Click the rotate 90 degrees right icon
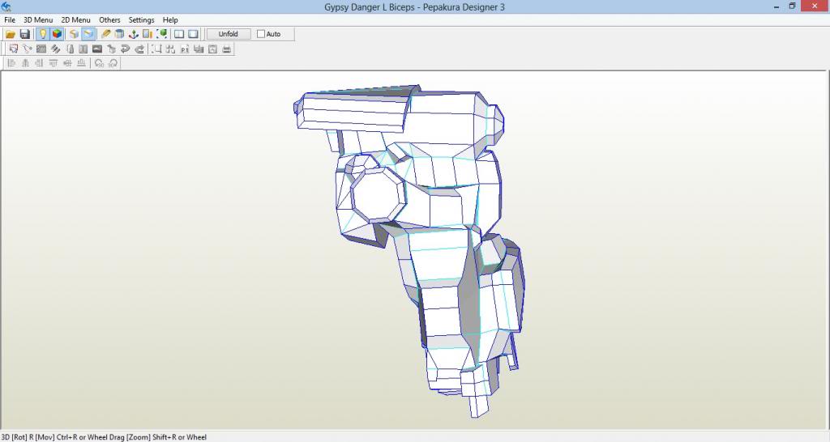 113,63
